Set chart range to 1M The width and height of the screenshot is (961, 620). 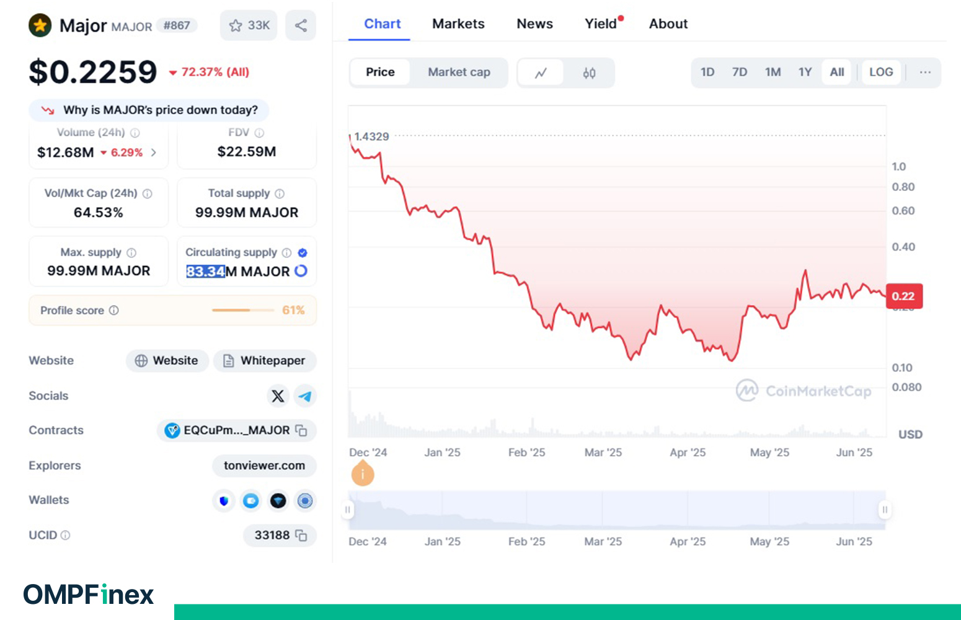773,72
